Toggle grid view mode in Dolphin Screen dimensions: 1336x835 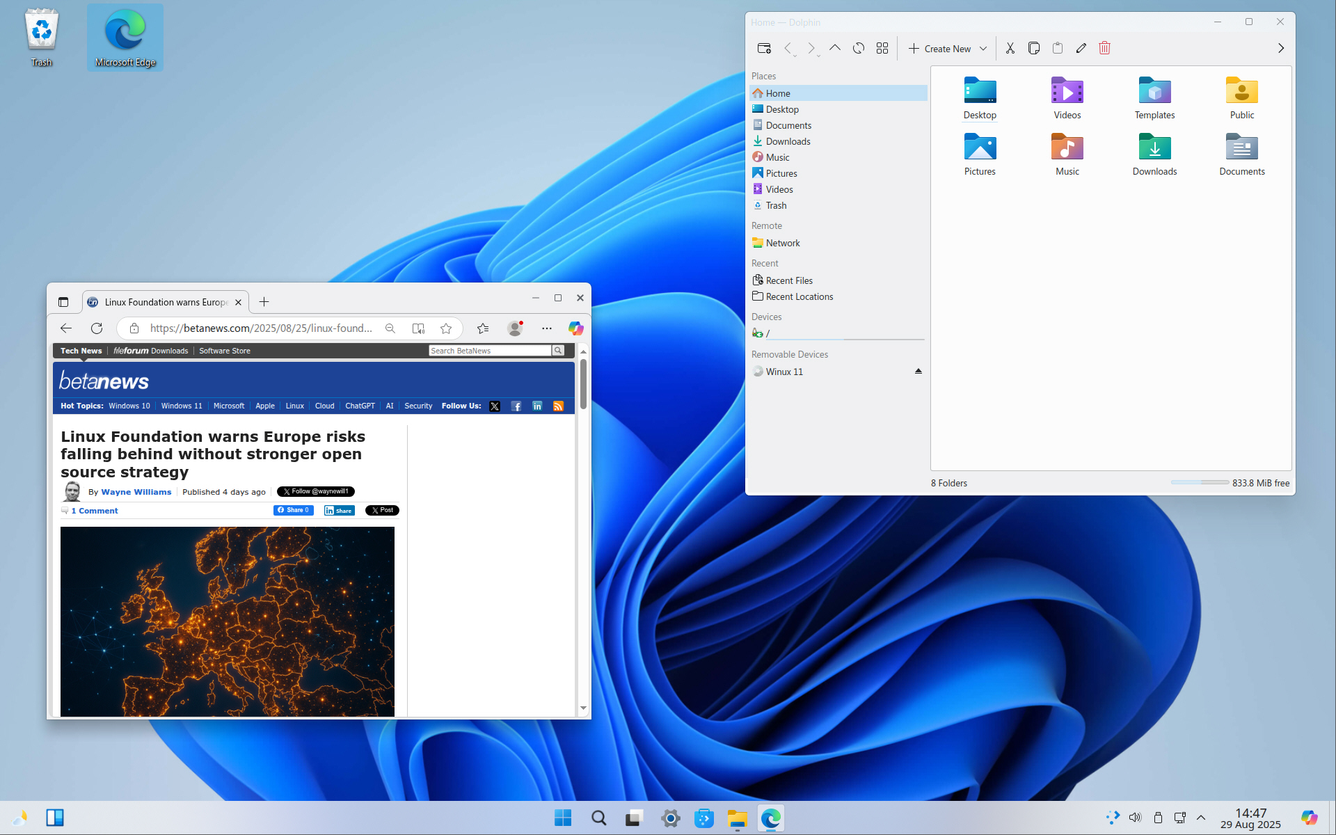click(882, 48)
